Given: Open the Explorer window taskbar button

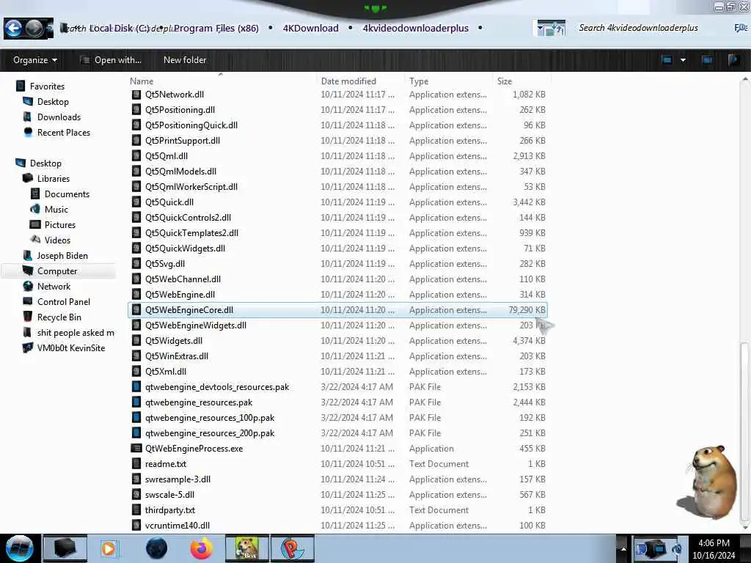Looking at the screenshot, I should pos(65,548).
